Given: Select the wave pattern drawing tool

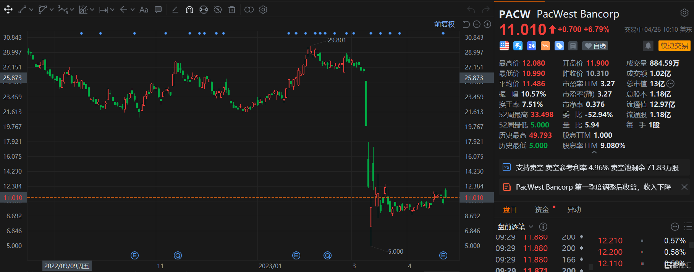Looking at the screenshot, I should (x=63, y=10).
